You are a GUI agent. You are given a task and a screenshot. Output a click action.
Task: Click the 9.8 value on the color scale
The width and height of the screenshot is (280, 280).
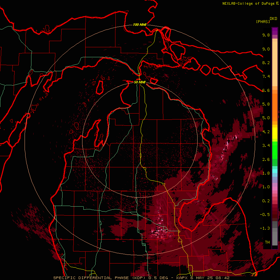[x=266, y=35]
